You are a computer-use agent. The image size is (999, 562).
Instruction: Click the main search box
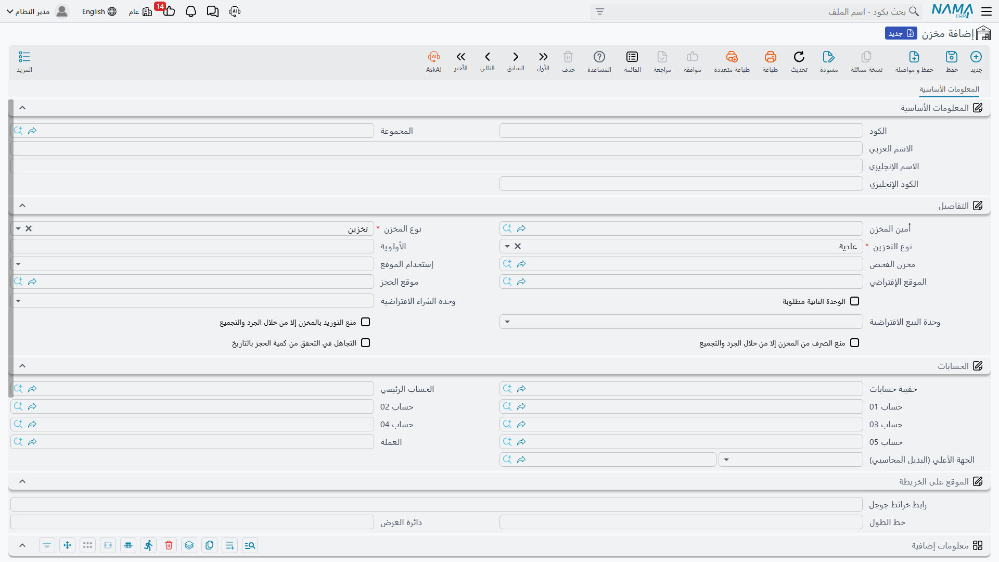tap(756, 11)
